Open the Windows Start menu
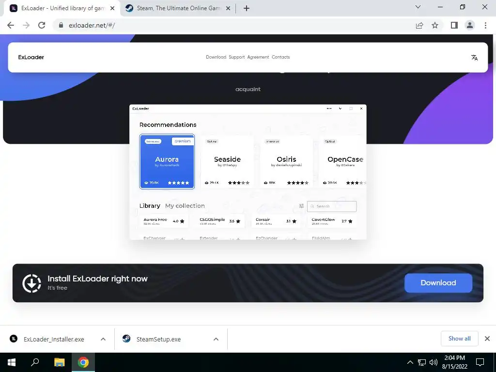This screenshot has width=496, height=372. coord(12,362)
